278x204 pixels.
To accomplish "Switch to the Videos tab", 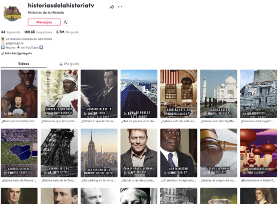I will click(24, 64).
